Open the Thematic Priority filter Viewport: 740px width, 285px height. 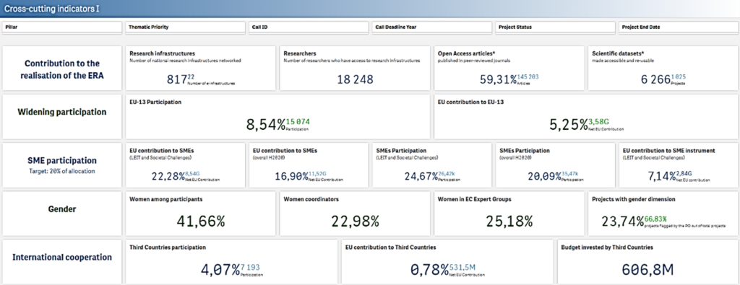pyautogui.click(x=186, y=27)
